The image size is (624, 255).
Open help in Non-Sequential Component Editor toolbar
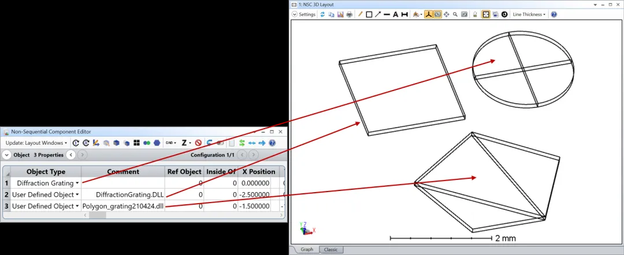tap(272, 142)
